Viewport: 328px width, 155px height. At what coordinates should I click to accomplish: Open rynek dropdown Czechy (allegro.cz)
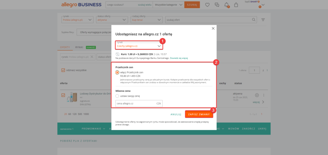[x=139, y=46]
